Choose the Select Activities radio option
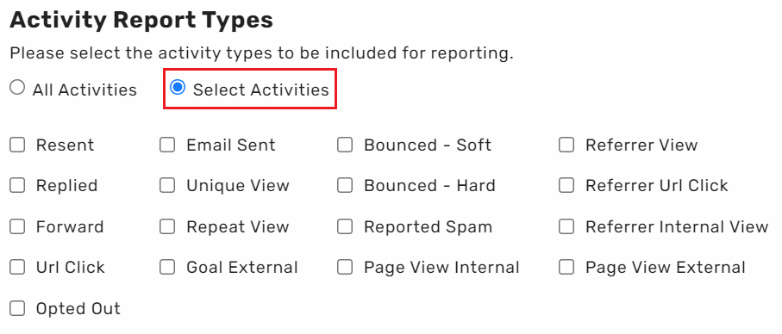782x334 pixels. pyautogui.click(x=178, y=88)
